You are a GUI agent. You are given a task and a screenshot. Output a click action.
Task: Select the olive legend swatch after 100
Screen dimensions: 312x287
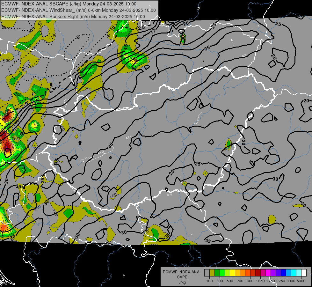(212, 273)
